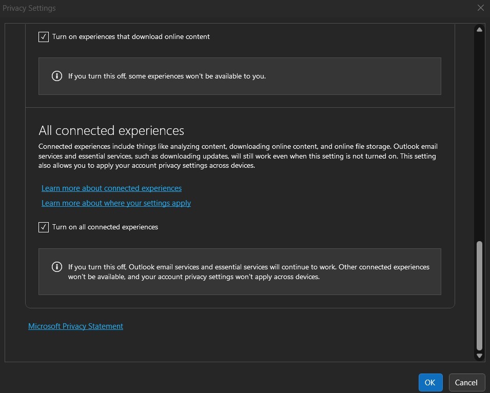The width and height of the screenshot is (490, 393).
Task: Click the "All connected experiences" heading
Action: 111,130
